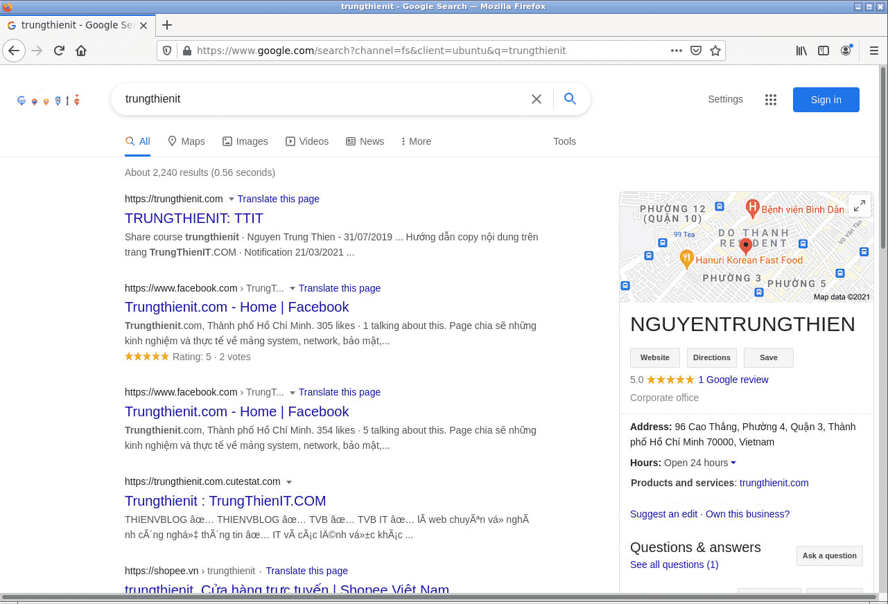Open the 1 Google review link
Image resolution: width=888 pixels, height=604 pixels.
click(733, 380)
